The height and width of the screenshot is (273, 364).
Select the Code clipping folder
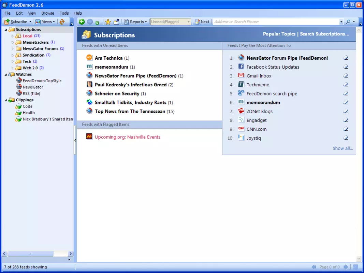point(27,106)
